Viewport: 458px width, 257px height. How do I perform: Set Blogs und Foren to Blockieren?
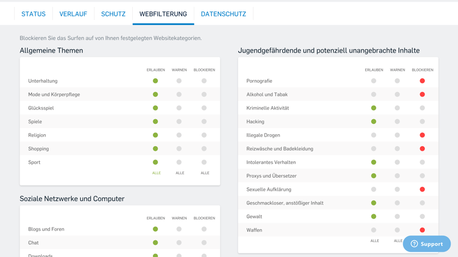(204, 229)
